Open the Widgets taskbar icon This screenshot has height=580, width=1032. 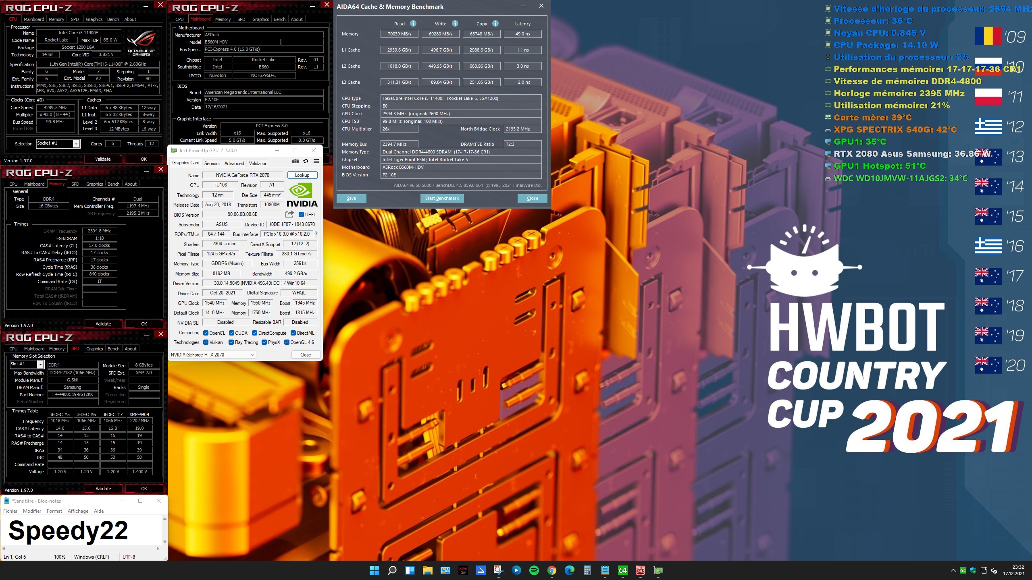coord(410,570)
